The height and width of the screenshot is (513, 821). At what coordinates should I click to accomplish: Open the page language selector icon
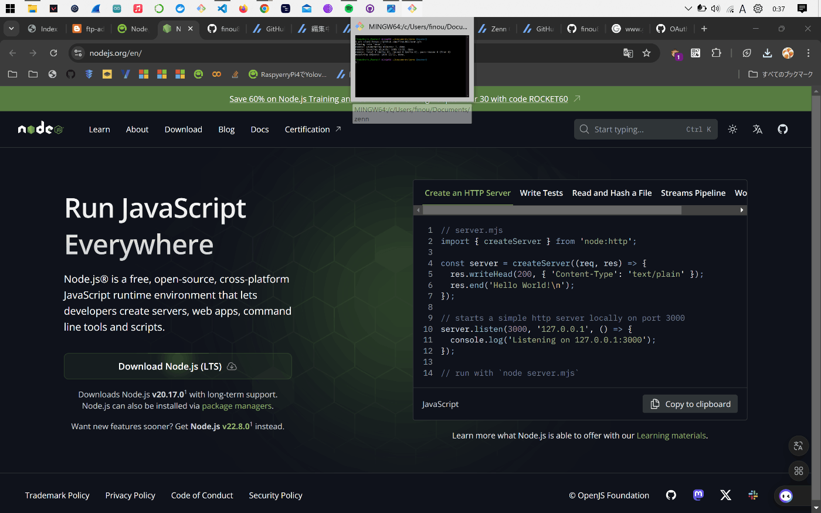point(758,130)
